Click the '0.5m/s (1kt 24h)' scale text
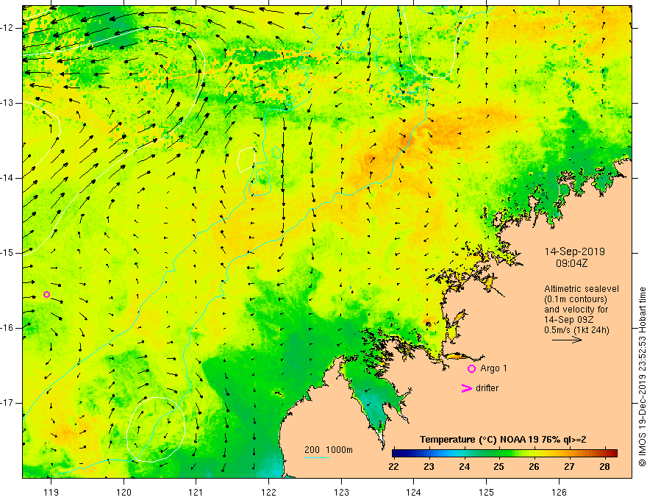The height and width of the screenshot is (500, 647). click(576, 330)
